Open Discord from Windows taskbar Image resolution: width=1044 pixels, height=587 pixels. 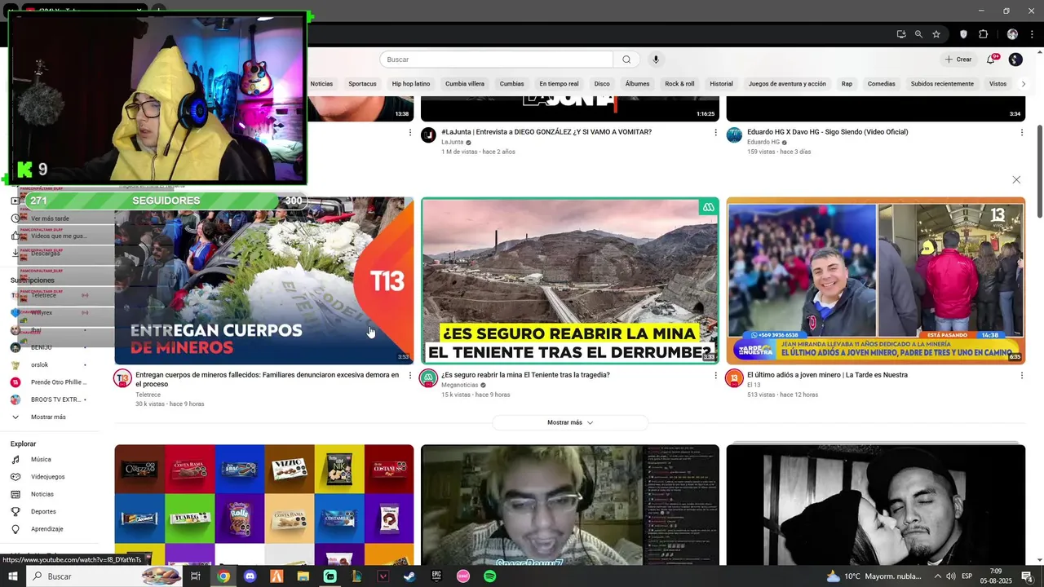(x=250, y=576)
